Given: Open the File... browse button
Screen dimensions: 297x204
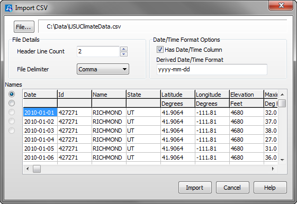Looking at the screenshot, I should click(x=24, y=26).
